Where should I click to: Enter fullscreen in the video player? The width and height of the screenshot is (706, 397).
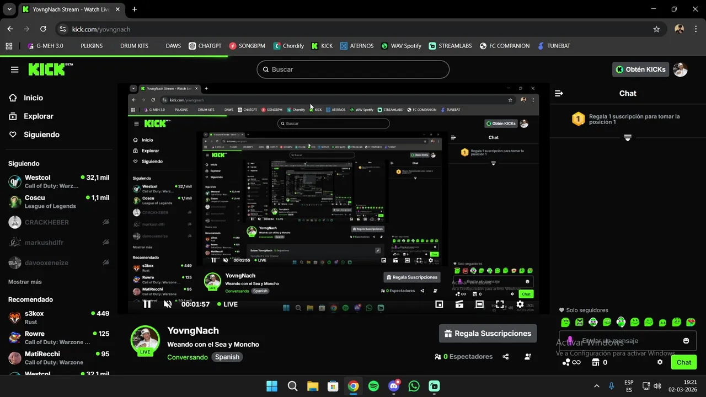click(499, 304)
